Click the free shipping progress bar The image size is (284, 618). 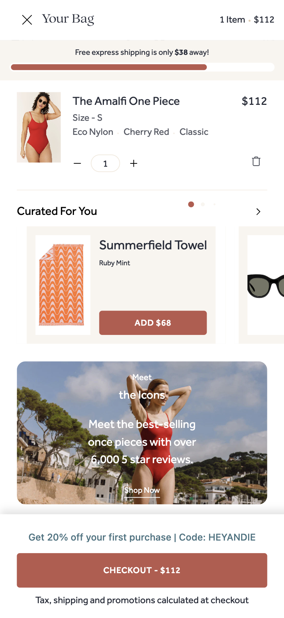click(142, 67)
